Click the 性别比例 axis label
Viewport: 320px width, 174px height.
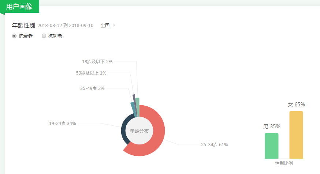pos(284,163)
